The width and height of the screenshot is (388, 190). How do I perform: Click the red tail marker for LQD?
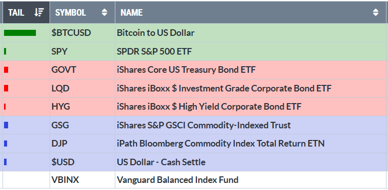point(6,88)
